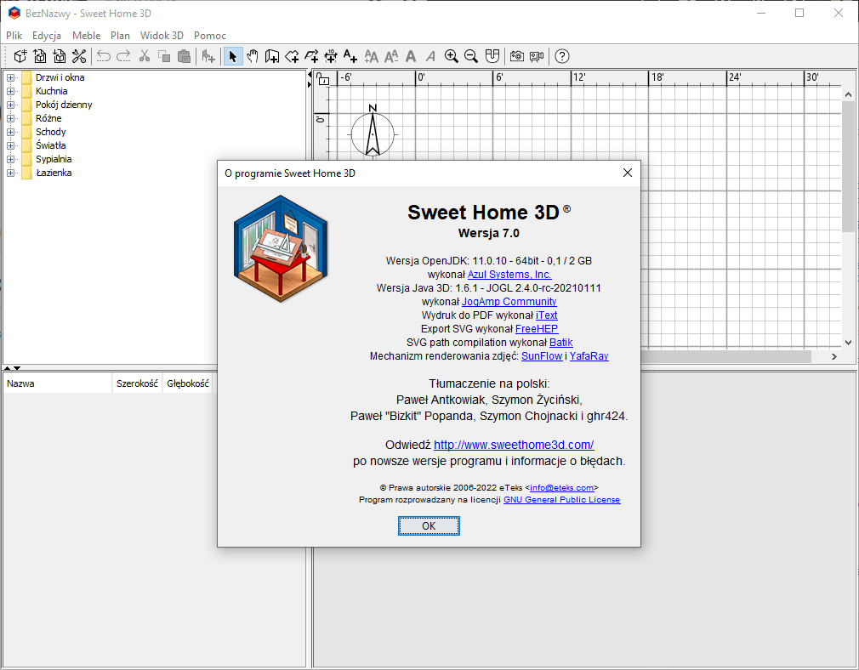
Task: Select the compass rose in the plan
Action: click(373, 132)
